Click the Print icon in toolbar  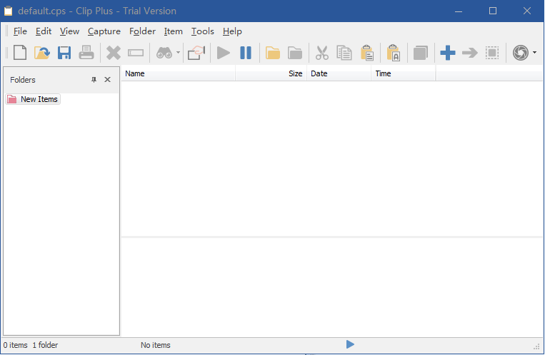86,53
